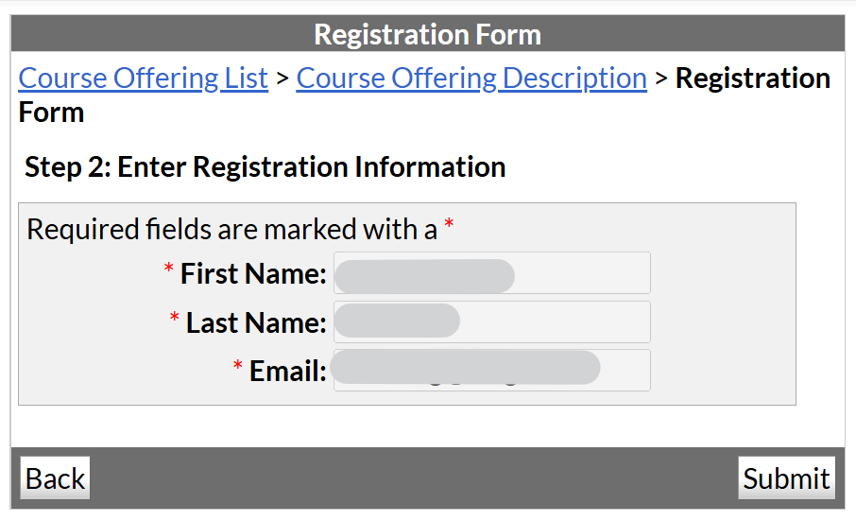Screen dimensions: 856x521
Task: Click red asterisk beside Last Name
Action: tap(175, 321)
